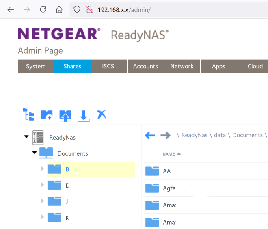Viewport: 268px width, 229px height.
Task: Click the Agfa folder icon
Action: [x=152, y=188]
